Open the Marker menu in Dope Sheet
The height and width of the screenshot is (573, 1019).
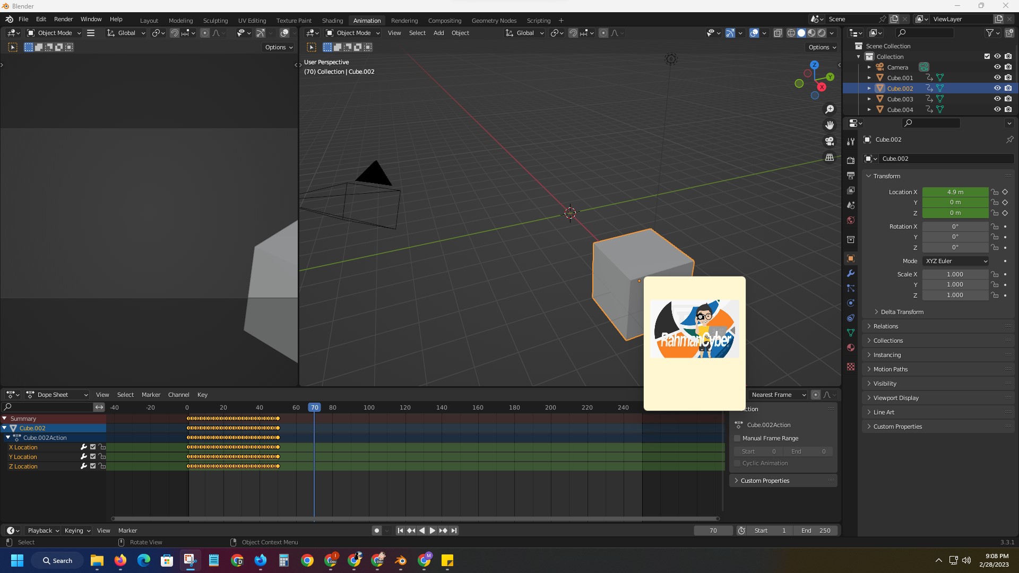[x=151, y=395]
